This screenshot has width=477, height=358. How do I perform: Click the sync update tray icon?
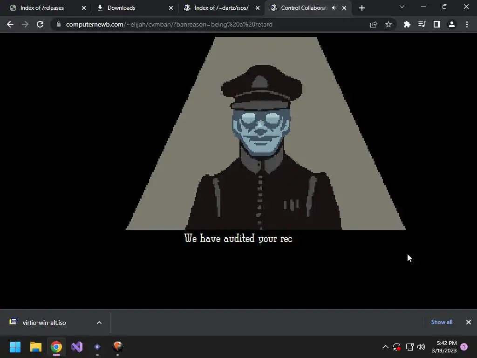click(397, 347)
